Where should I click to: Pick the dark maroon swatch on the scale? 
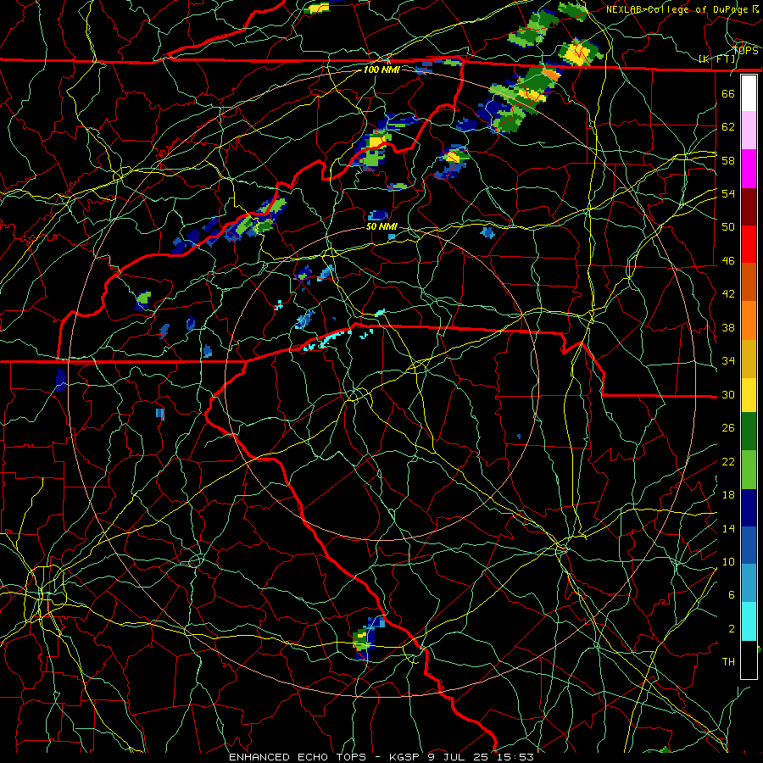click(749, 207)
